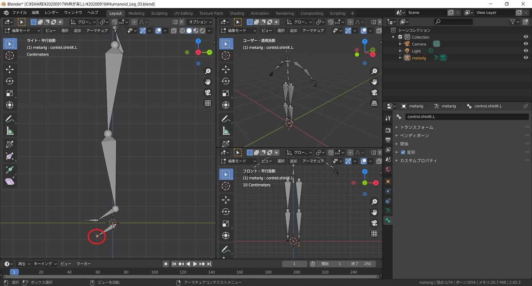This screenshot has width=532, height=286.
Task: Hide the metarig object in outliner
Action: [x=526, y=58]
